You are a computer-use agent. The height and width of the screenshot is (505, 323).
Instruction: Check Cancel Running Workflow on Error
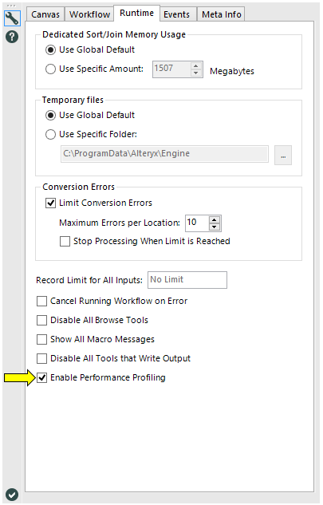coord(41,301)
